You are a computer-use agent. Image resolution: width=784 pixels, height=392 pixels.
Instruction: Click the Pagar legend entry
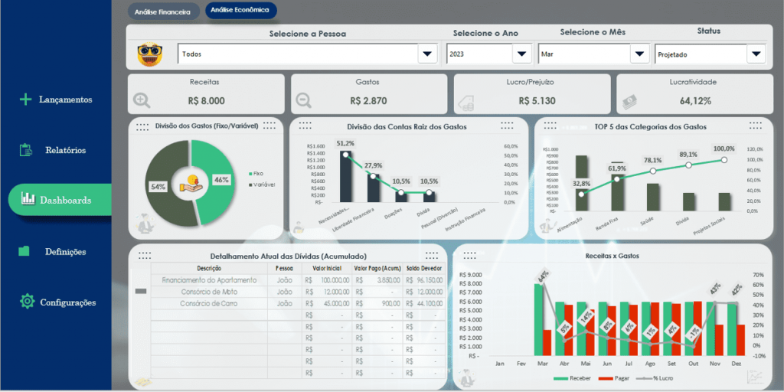point(614,379)
